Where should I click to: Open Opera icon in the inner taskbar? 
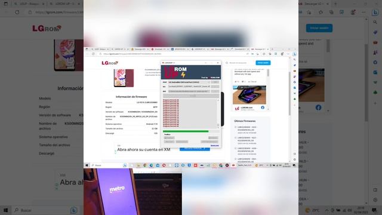tap(164, 165)
